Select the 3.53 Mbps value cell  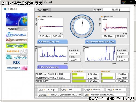point(93,74)
